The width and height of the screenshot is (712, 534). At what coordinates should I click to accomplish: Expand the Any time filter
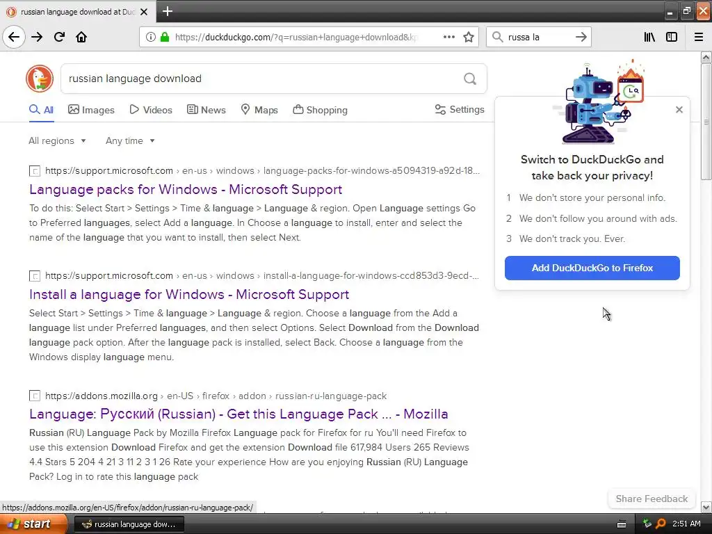[x=130, y=140]
